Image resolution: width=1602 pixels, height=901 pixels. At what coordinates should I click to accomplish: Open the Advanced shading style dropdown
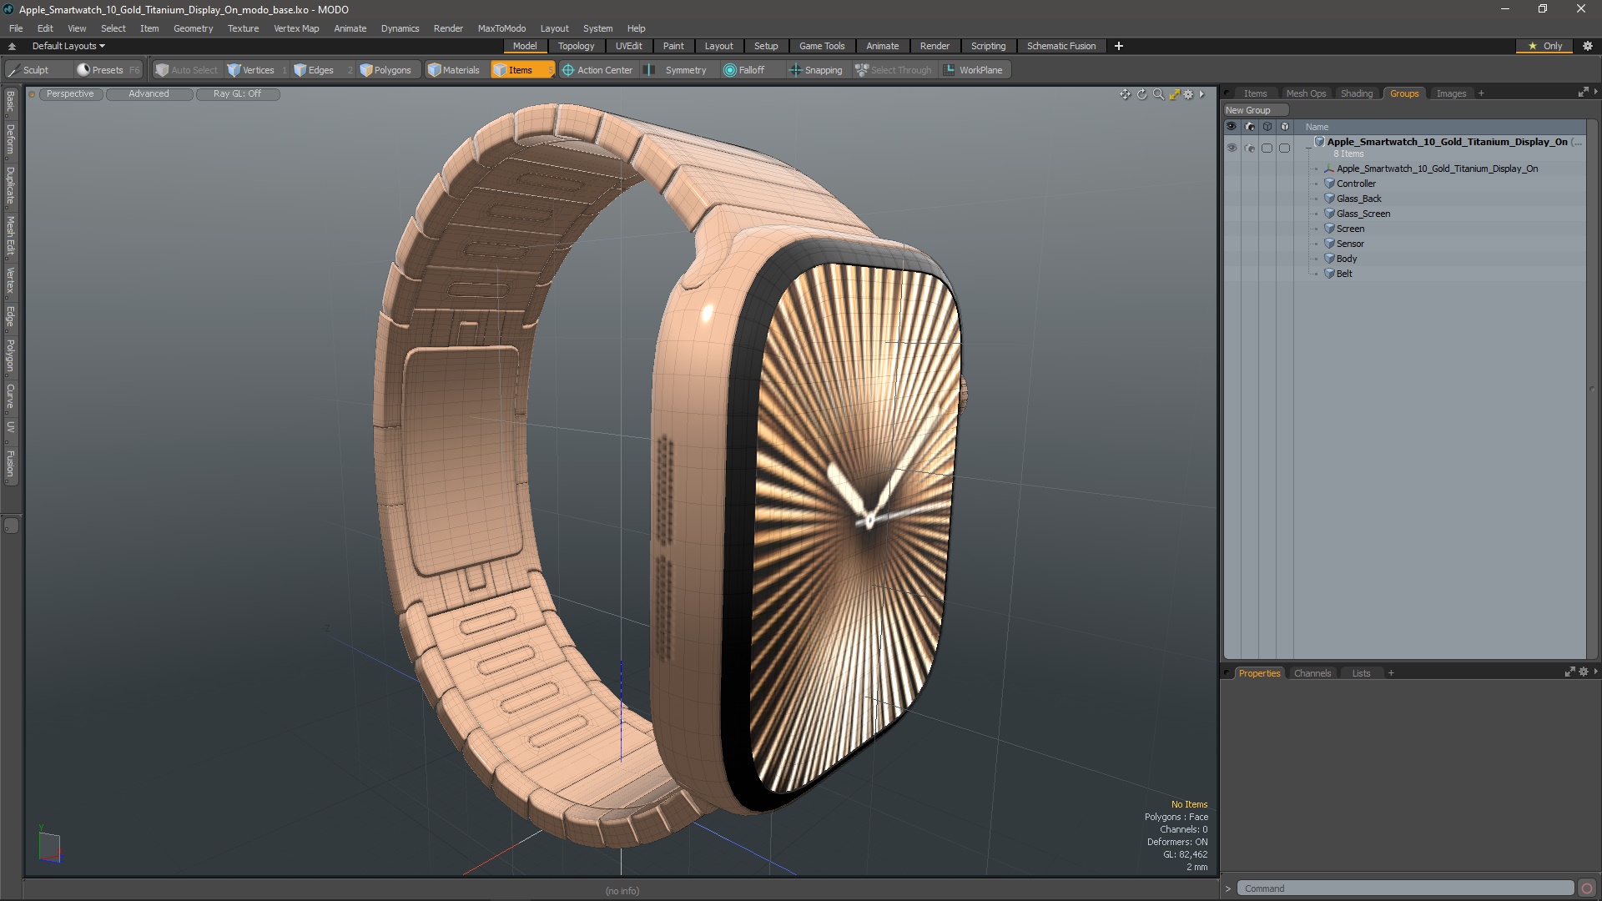[x=149, y=93]
